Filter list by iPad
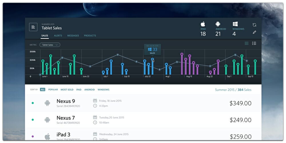The image size is (286, 143). pyautogui.click(x=79, y=90)
